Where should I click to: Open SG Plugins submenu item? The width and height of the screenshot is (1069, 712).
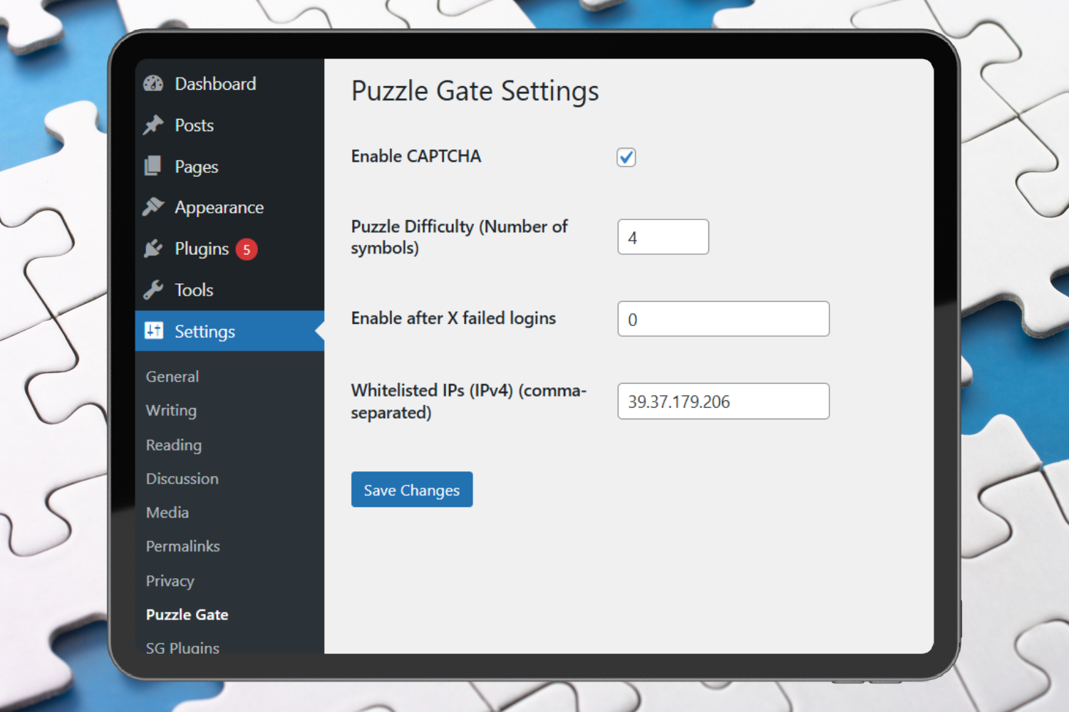coord(182,647)
